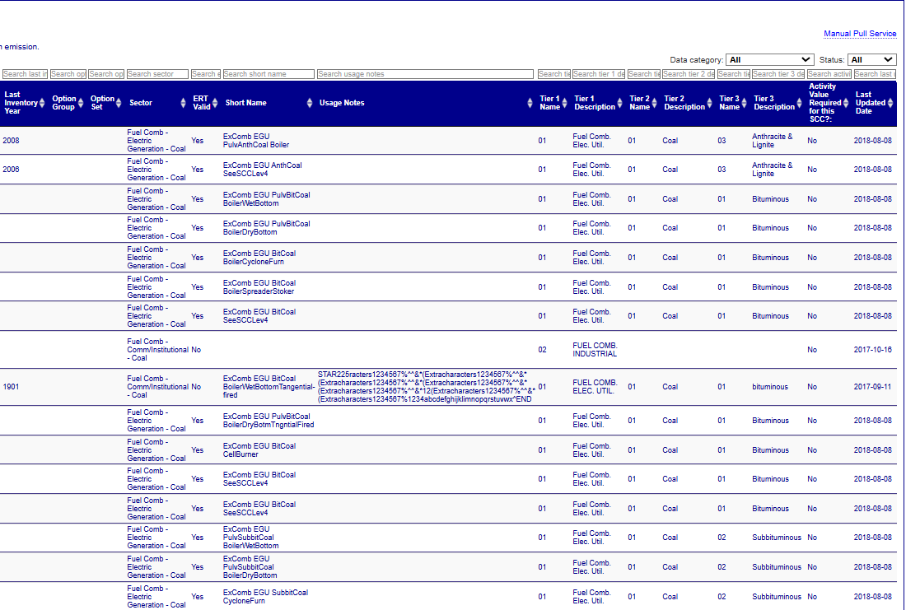The width and height of the screenshot is (906, 610).
Task: Click the Activity Value Required column header
Action: [x=823, y=103]
